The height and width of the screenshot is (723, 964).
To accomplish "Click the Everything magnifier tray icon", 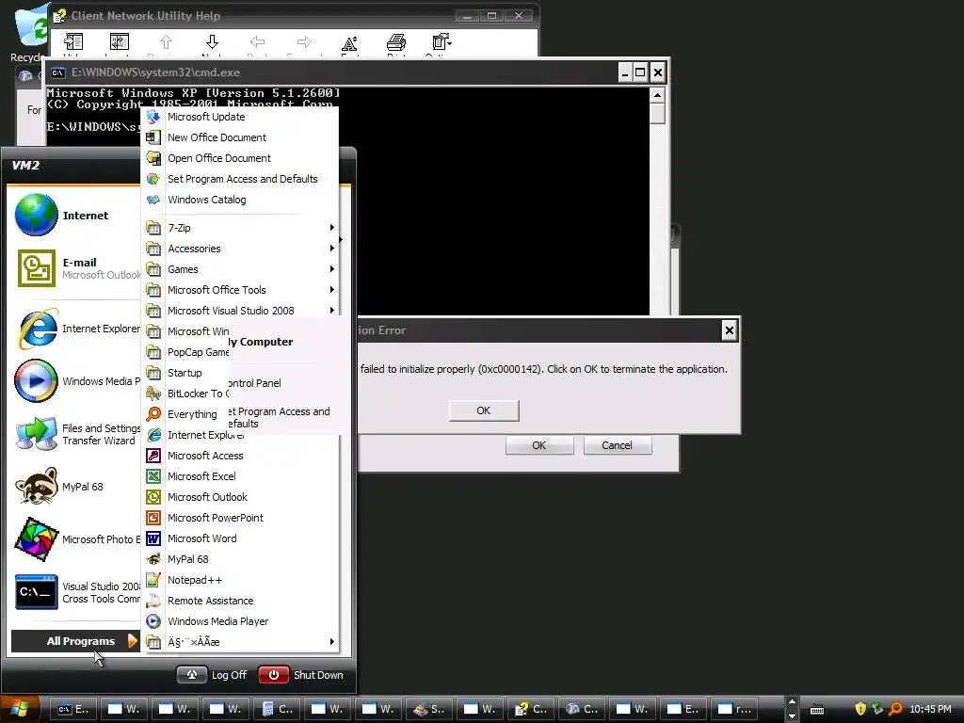I will click(x=895, y=709).
